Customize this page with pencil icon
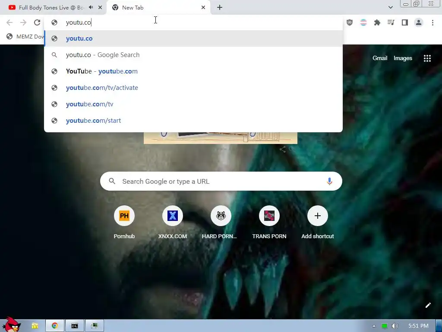Image resolution: width=442 pixels, height=332 pixels. 428,305
